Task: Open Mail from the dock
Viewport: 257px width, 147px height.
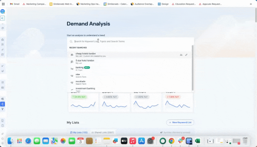Action: coord(46,141)
